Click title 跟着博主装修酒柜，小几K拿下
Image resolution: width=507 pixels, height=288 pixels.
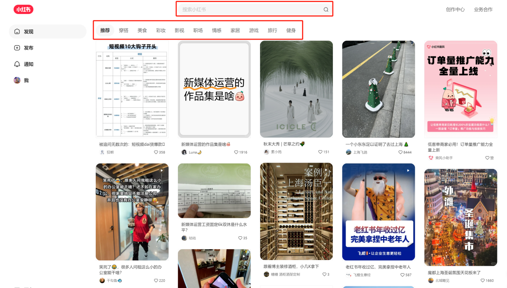pos(291,266)
